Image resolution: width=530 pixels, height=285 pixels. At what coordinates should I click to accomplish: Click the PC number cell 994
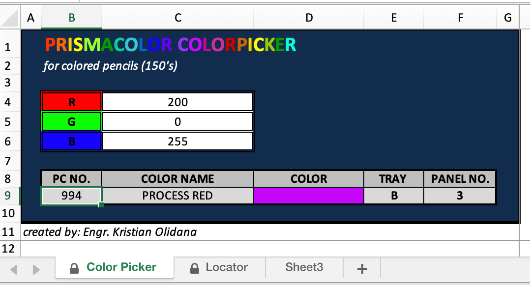71,196
